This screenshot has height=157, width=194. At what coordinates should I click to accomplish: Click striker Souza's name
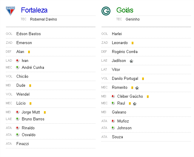(117, 137)
